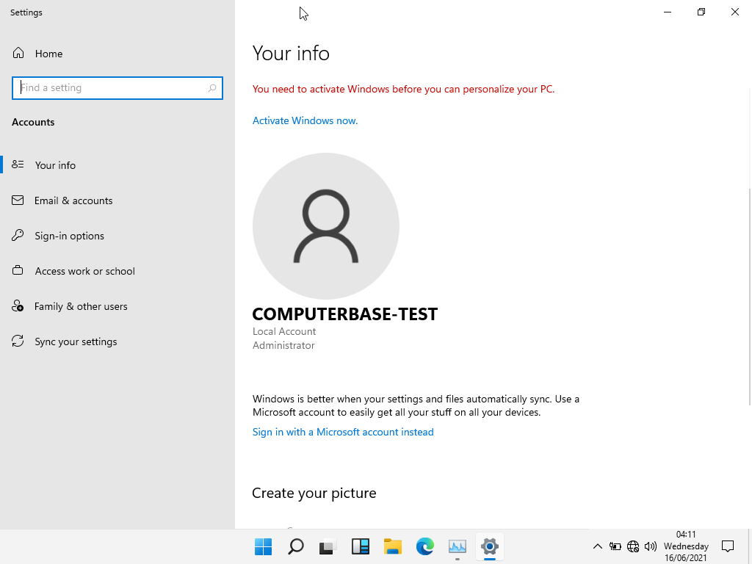Click the network globe tray icon

tap(633, 546)
